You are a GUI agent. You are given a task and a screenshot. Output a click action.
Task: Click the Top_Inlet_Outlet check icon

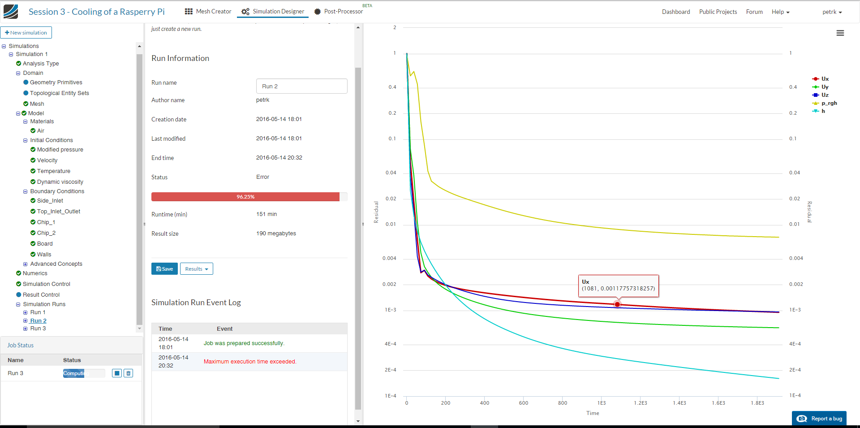pyautogui.click(x=33, y=212)
